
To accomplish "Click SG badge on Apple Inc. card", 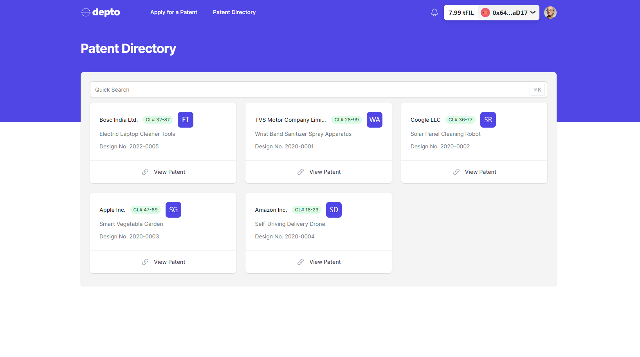I will 173,210.
